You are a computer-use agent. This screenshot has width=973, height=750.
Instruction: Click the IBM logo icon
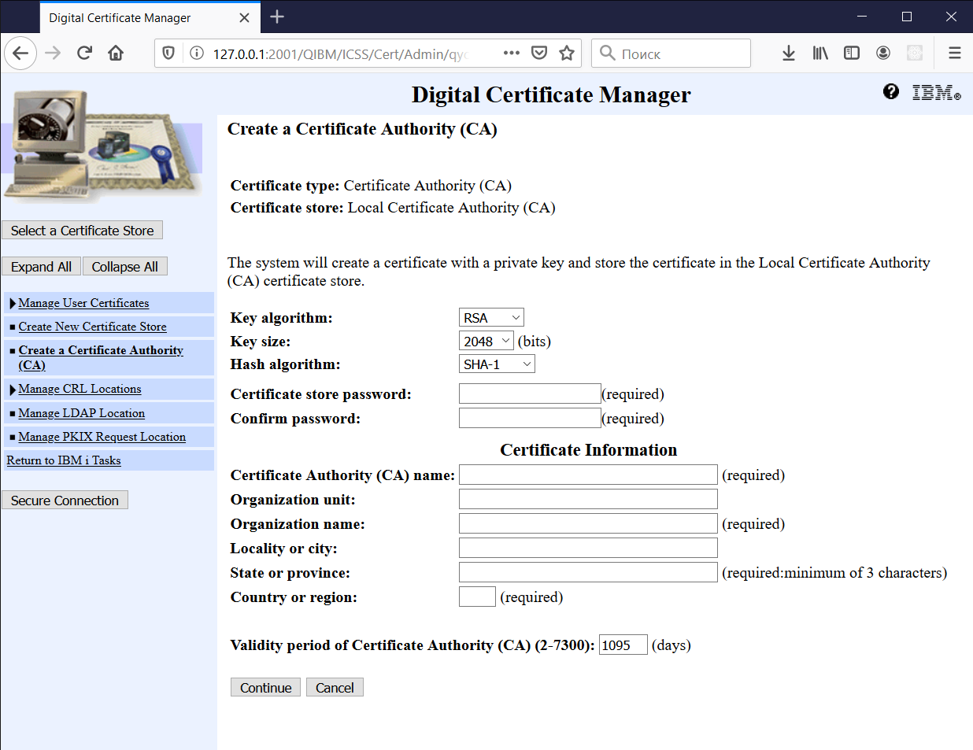pos(936,93)
